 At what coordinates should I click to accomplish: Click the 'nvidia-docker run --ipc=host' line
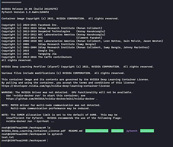[x=30, y=121]
